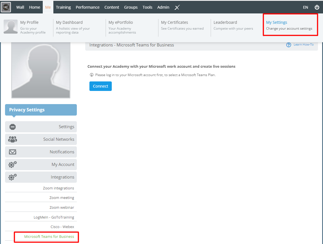Viewport: 323px width, 244px height.
Task: Open Social Networks in the sidebar
Action: pos(41,139)
